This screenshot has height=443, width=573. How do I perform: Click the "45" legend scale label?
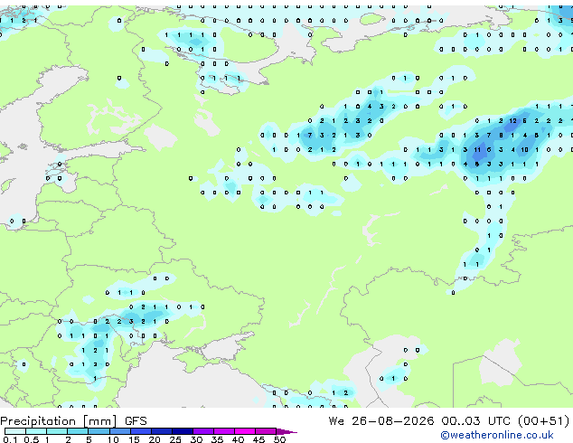(x=258, y=439)
